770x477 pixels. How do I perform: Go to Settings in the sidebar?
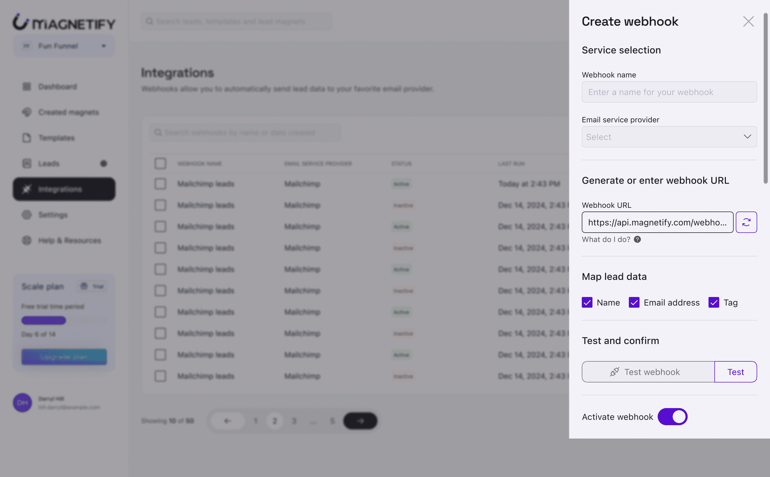[x=53, y=215]
